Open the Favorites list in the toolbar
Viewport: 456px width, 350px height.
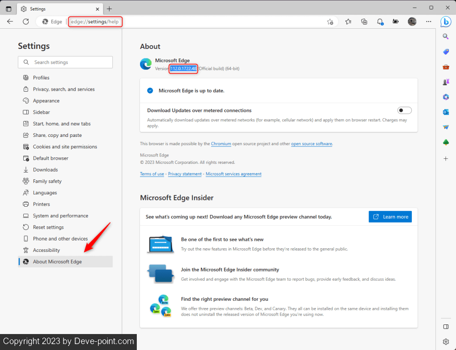click(x=348, y=21)
